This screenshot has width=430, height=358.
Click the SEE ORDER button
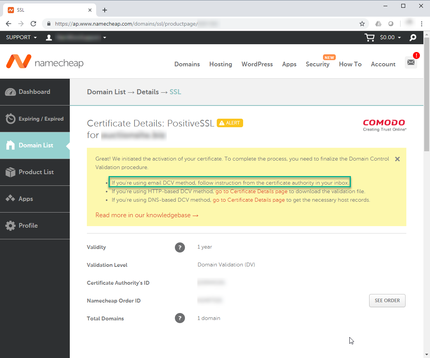pyautogui.click(x=387, y=301)
